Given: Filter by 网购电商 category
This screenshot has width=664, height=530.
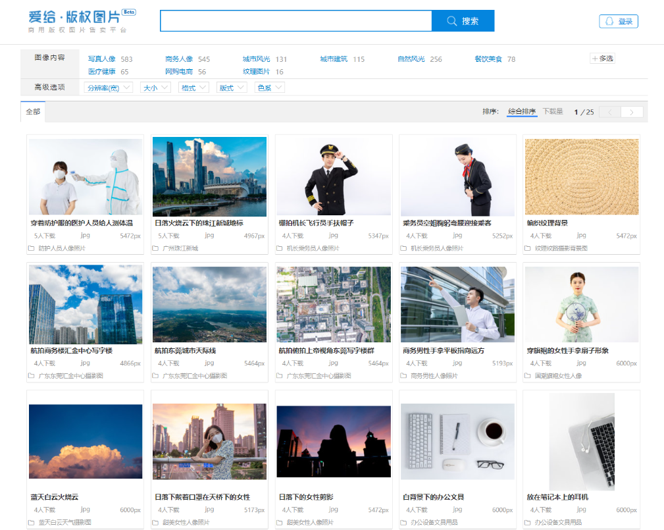Looking at the screenshot, I should coord(179,72).
